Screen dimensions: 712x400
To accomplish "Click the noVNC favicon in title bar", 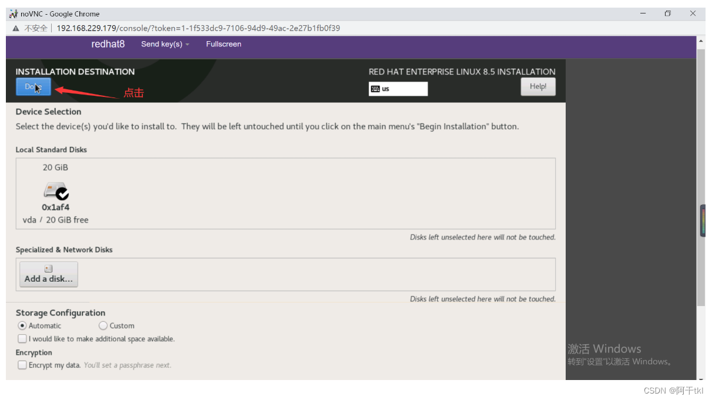I will (14, 14).
